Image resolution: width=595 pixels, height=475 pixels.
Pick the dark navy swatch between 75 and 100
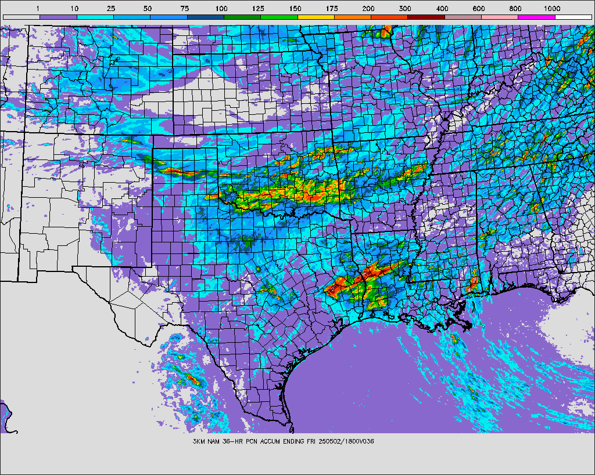206,17
